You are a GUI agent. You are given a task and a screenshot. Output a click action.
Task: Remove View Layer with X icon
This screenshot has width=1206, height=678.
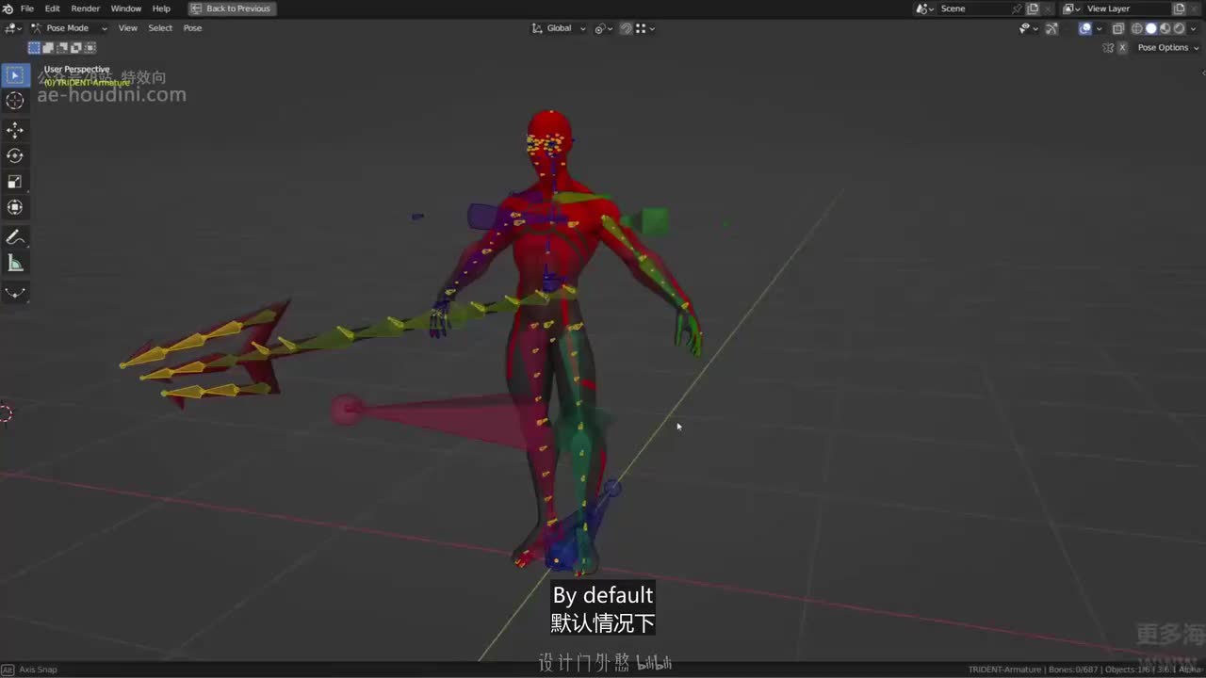(1195, 8)
